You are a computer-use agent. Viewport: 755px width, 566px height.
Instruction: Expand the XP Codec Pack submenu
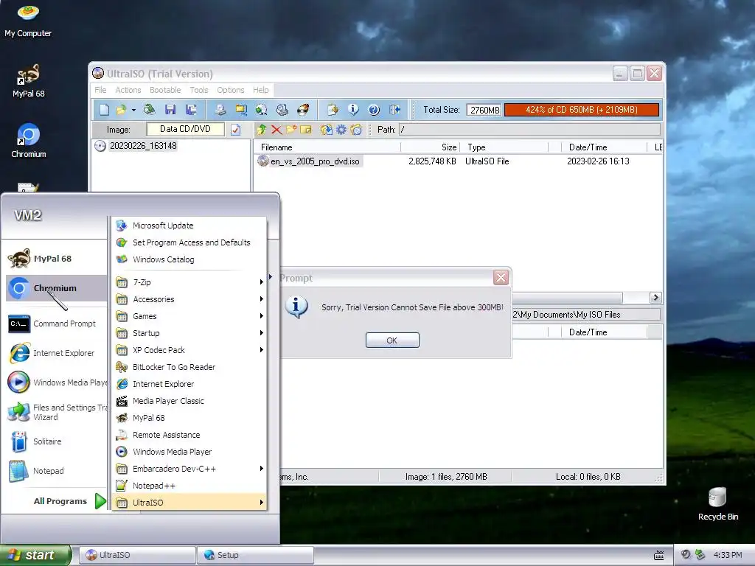coord(189,350)
